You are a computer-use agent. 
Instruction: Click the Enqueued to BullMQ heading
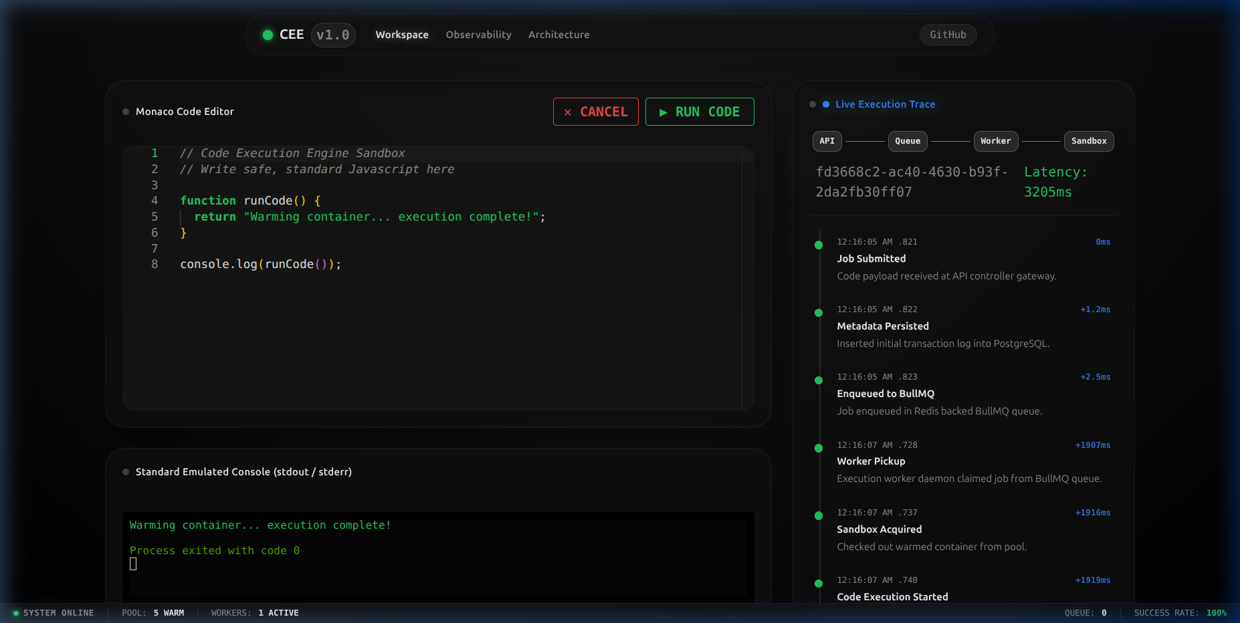pos(886,394)
